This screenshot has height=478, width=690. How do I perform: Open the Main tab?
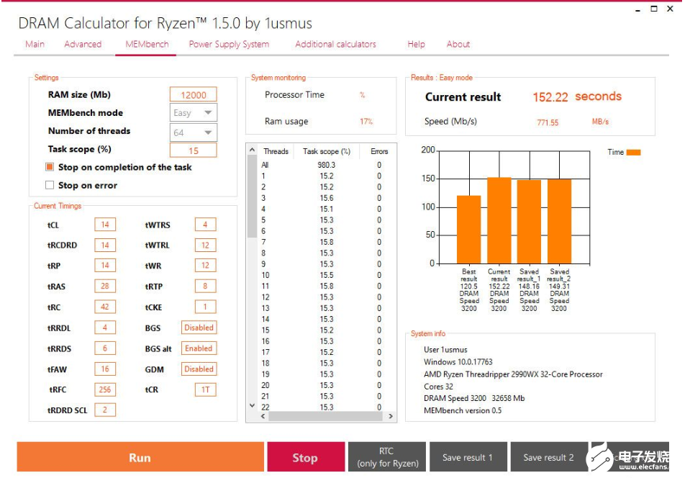(x=35, y=44)
